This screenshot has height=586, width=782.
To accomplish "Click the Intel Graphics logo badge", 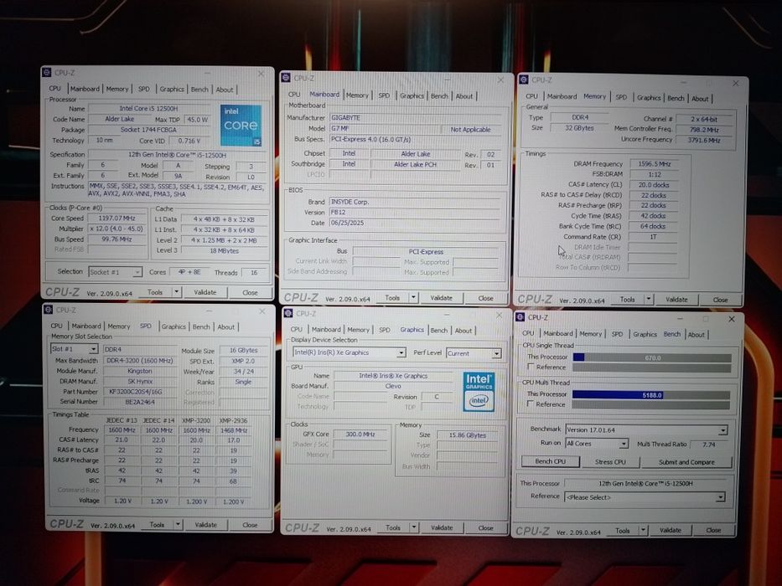I will point(479,392).
